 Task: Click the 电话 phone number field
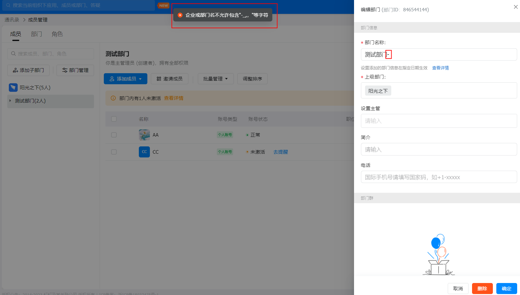tap(439, 177)
